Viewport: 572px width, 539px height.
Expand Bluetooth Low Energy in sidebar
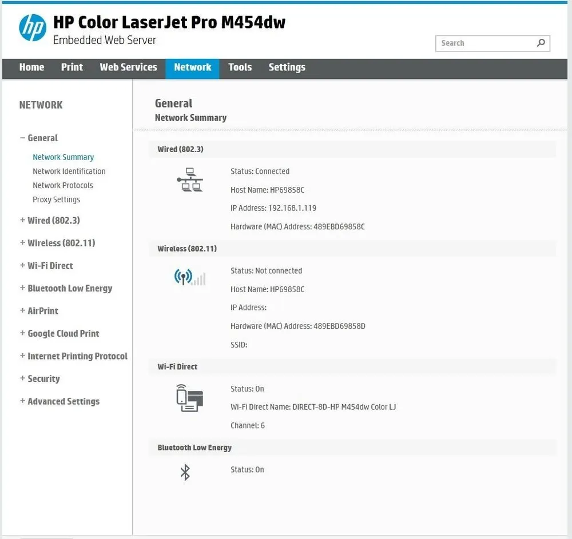66,288
